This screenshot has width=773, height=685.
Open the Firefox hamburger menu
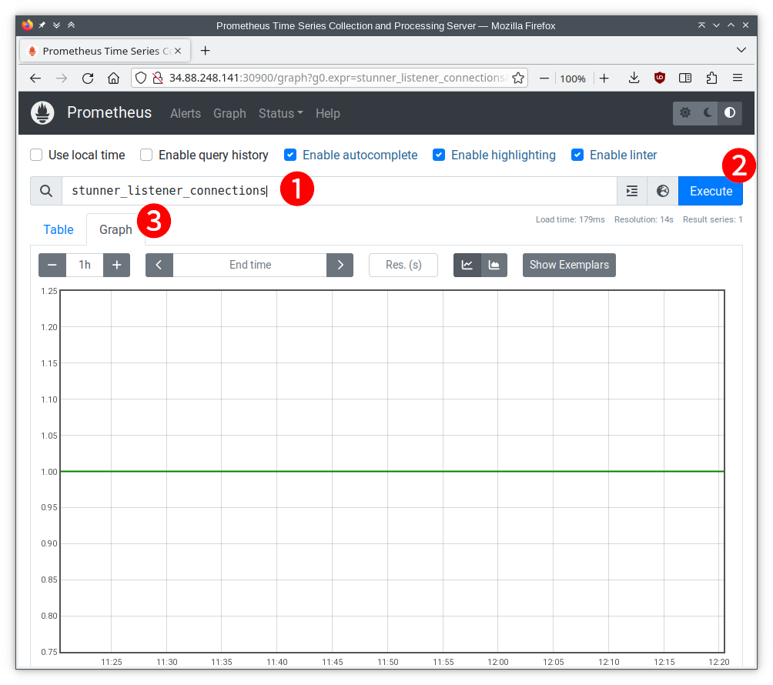point(738,78)
